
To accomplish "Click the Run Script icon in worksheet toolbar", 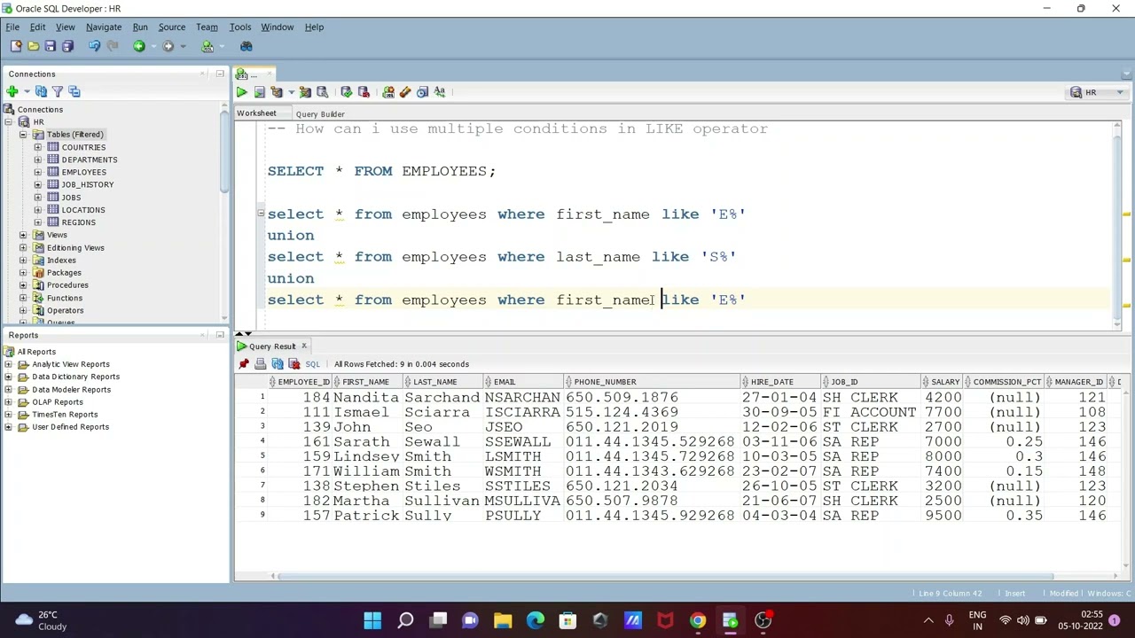I will (x=259, y=92).
